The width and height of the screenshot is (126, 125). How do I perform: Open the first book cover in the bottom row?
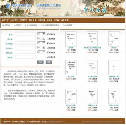(71, 96)
